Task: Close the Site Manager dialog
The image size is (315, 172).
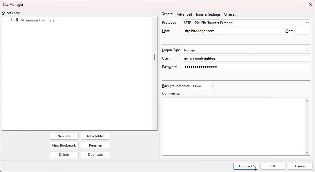Action: (310, 4)
